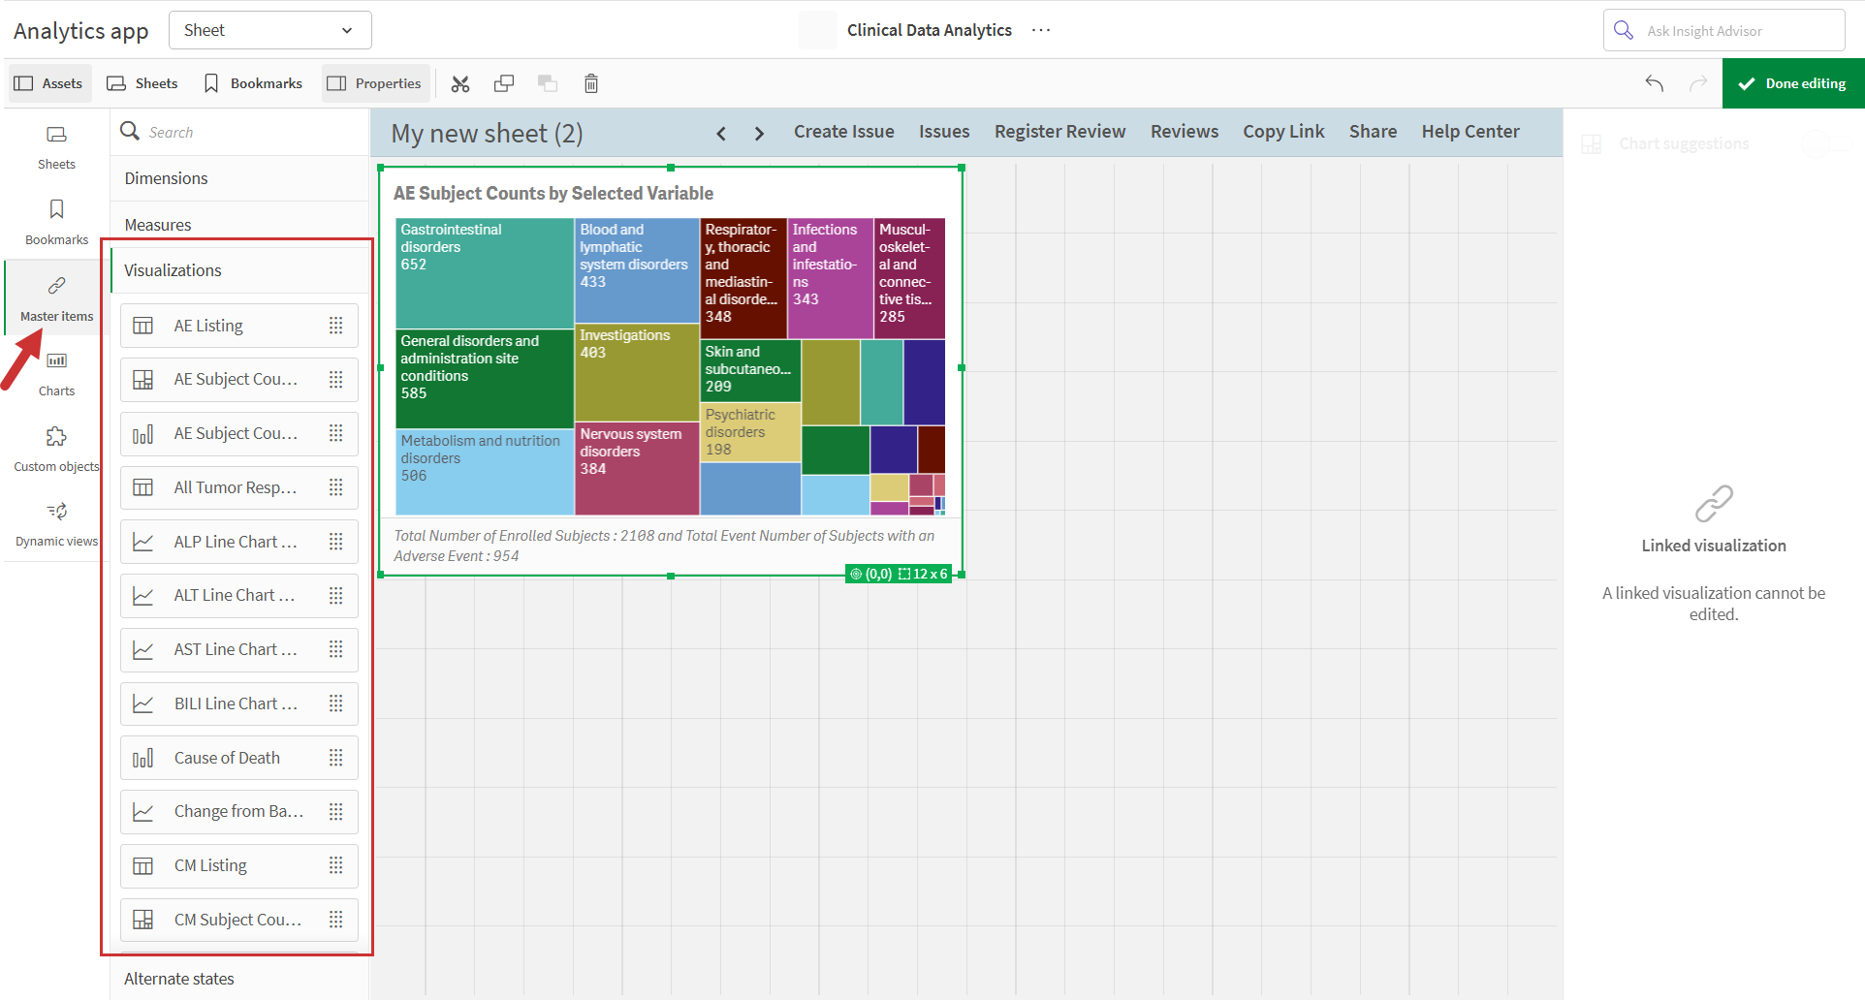The width and height of the screenshot is (1865, 1000).
Task: Toggle the Properties panel
Action: pyautogui.click(x=374, y=83)
